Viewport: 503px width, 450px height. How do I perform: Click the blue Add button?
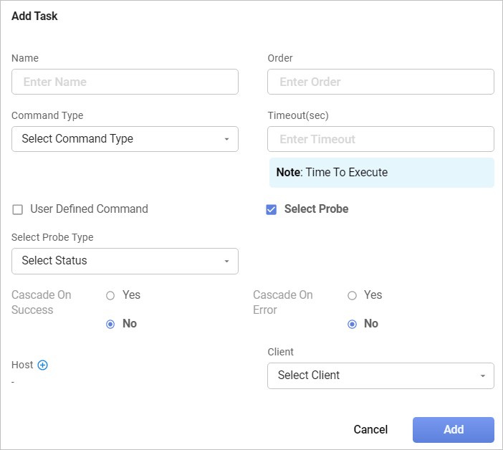pyautogui.click(x=453, y=429)
